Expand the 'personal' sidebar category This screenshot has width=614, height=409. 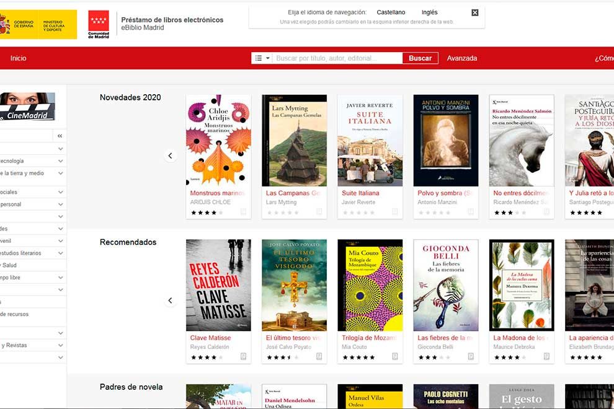(x=60, y=205)
